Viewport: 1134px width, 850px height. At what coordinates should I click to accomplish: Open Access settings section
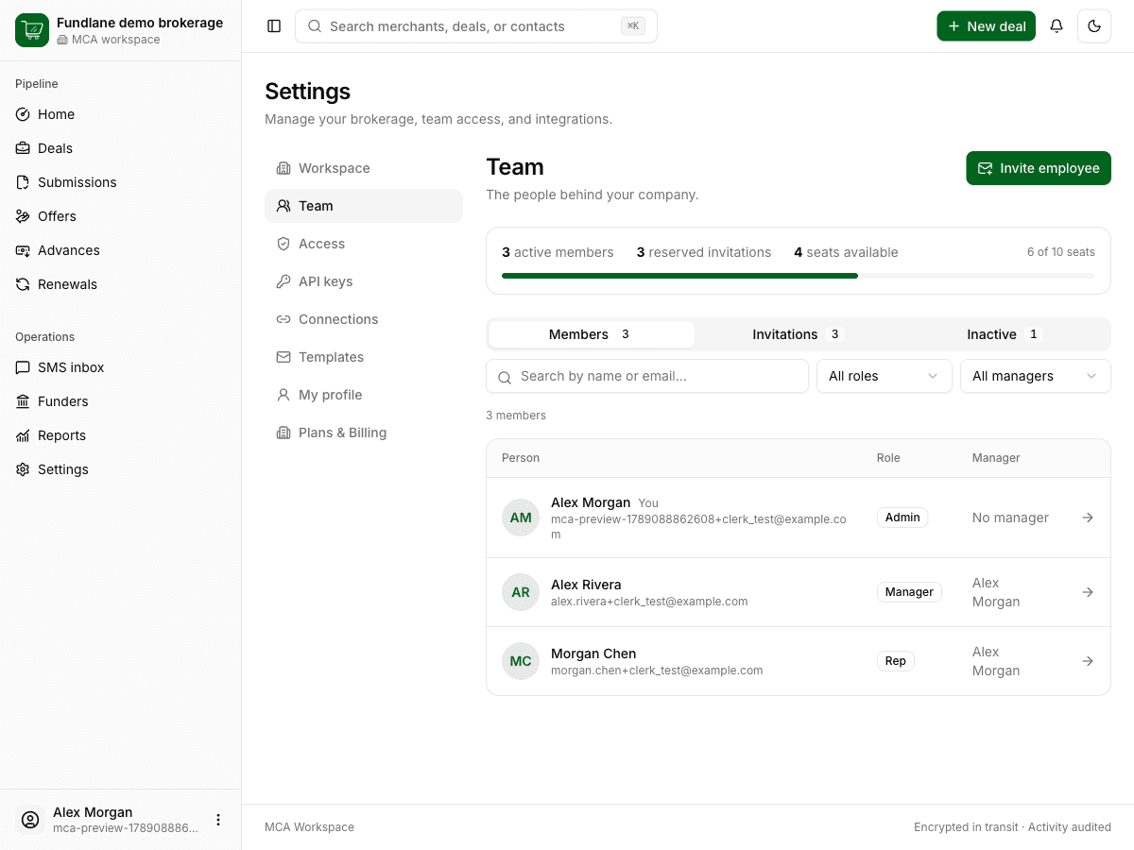point(364,244)
